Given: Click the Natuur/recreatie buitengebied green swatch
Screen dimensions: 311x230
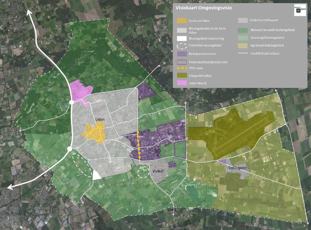Looking at the screenshot, I should 243,30.
